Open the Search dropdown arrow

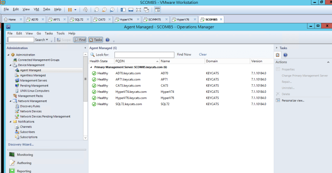click(x=48, y=40)
